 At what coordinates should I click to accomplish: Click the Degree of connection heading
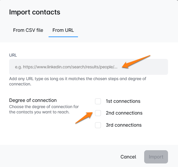pyautogui.click(x=33, y=100)
